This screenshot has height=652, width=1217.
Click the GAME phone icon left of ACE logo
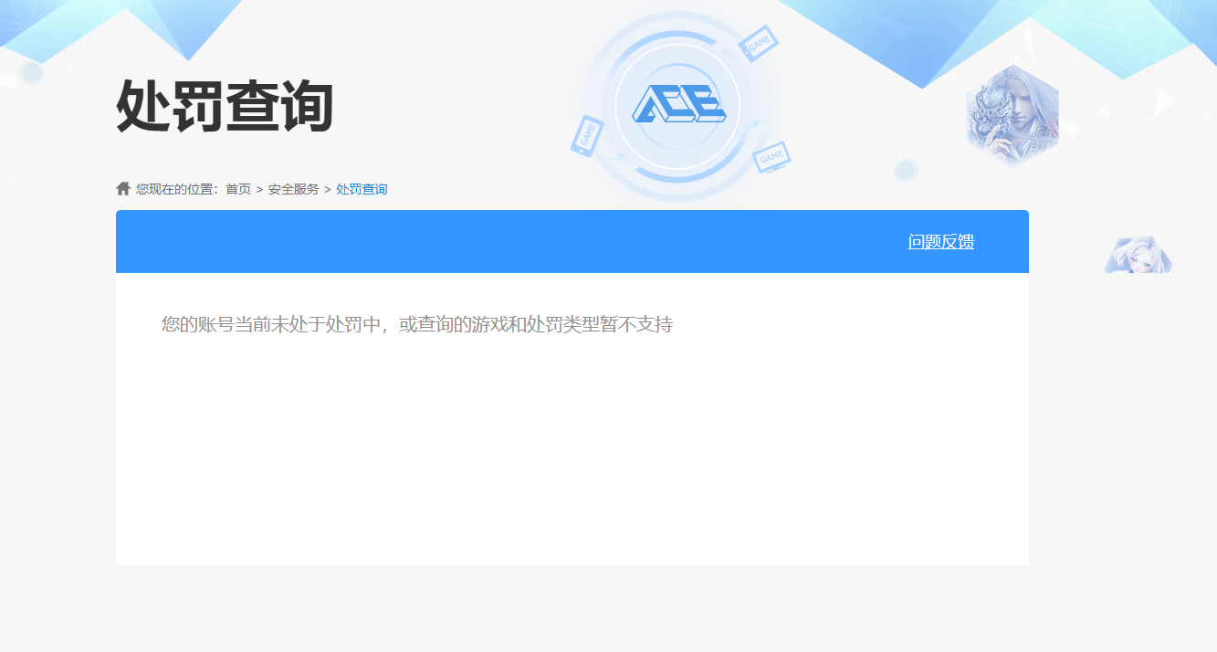(586, 135)
